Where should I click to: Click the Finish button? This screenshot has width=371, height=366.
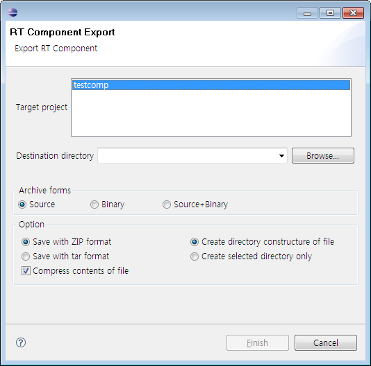[x=258, y=342]
